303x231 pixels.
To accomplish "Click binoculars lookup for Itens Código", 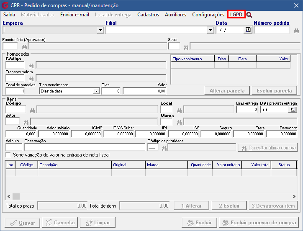I will pyautogui.click(x=32, y=110).
